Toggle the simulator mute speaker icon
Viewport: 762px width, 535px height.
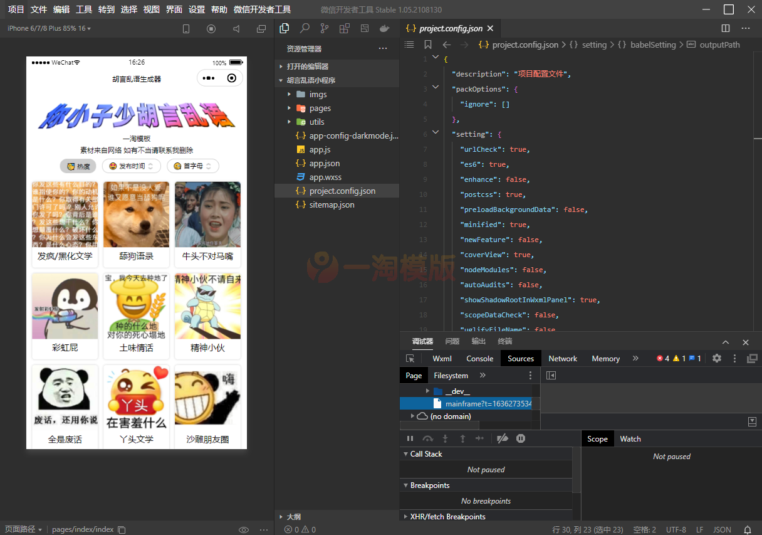(236, 29)
